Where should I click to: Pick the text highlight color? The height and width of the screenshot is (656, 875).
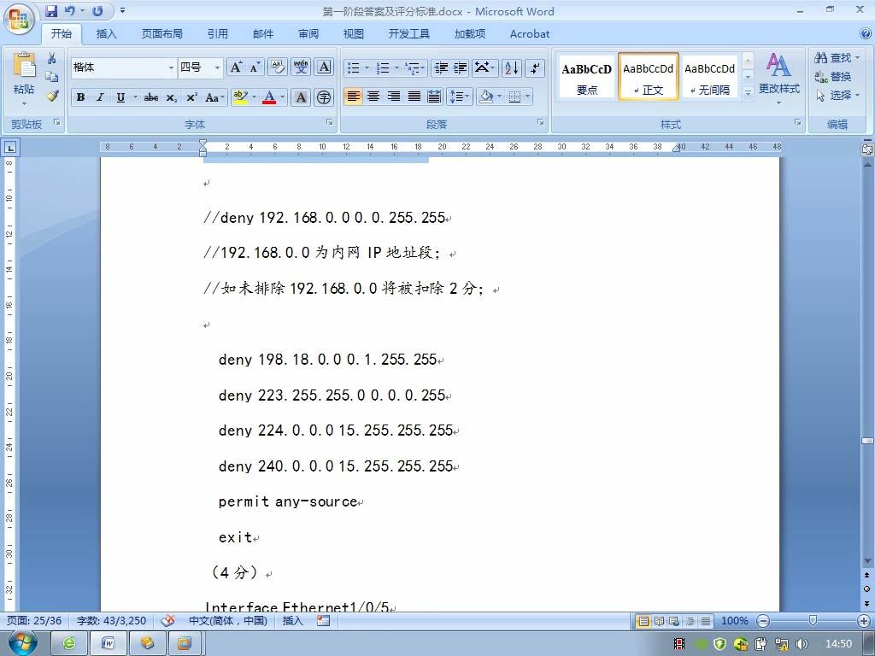(240, 97)
